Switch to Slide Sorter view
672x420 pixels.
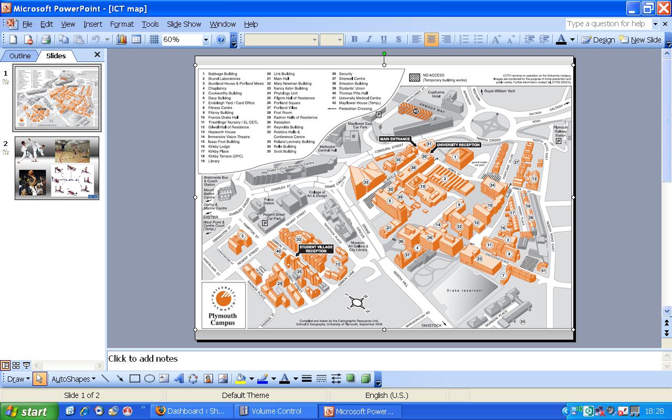coord(16,365)
